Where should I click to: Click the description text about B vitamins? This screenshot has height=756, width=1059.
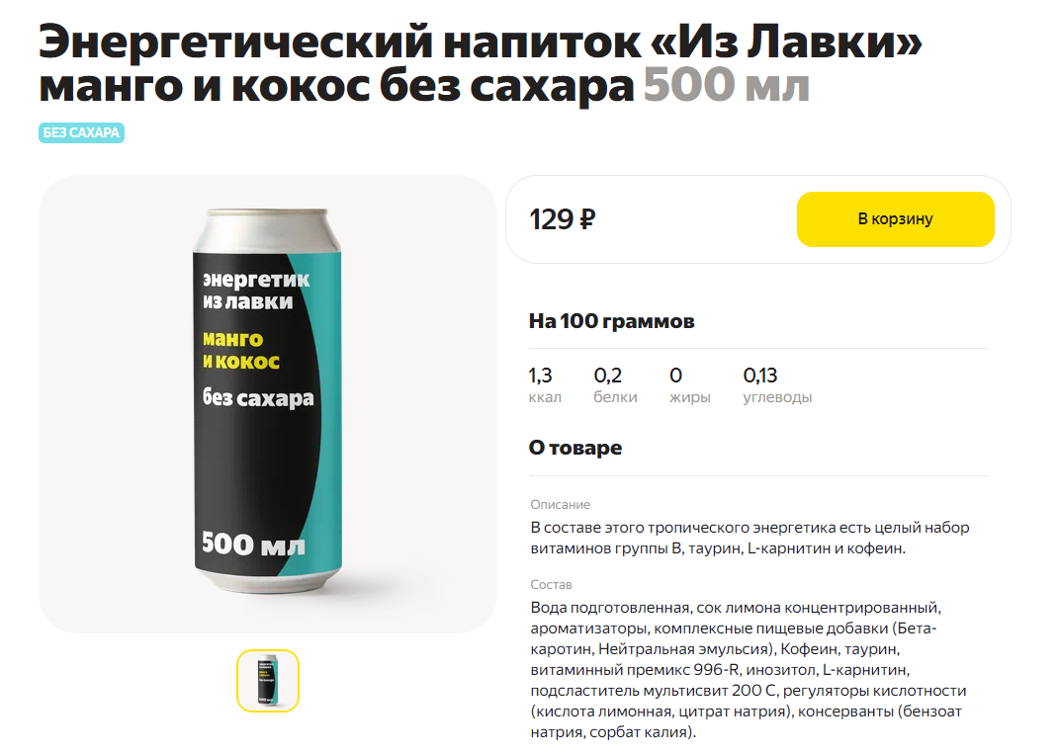click(750, 538)
